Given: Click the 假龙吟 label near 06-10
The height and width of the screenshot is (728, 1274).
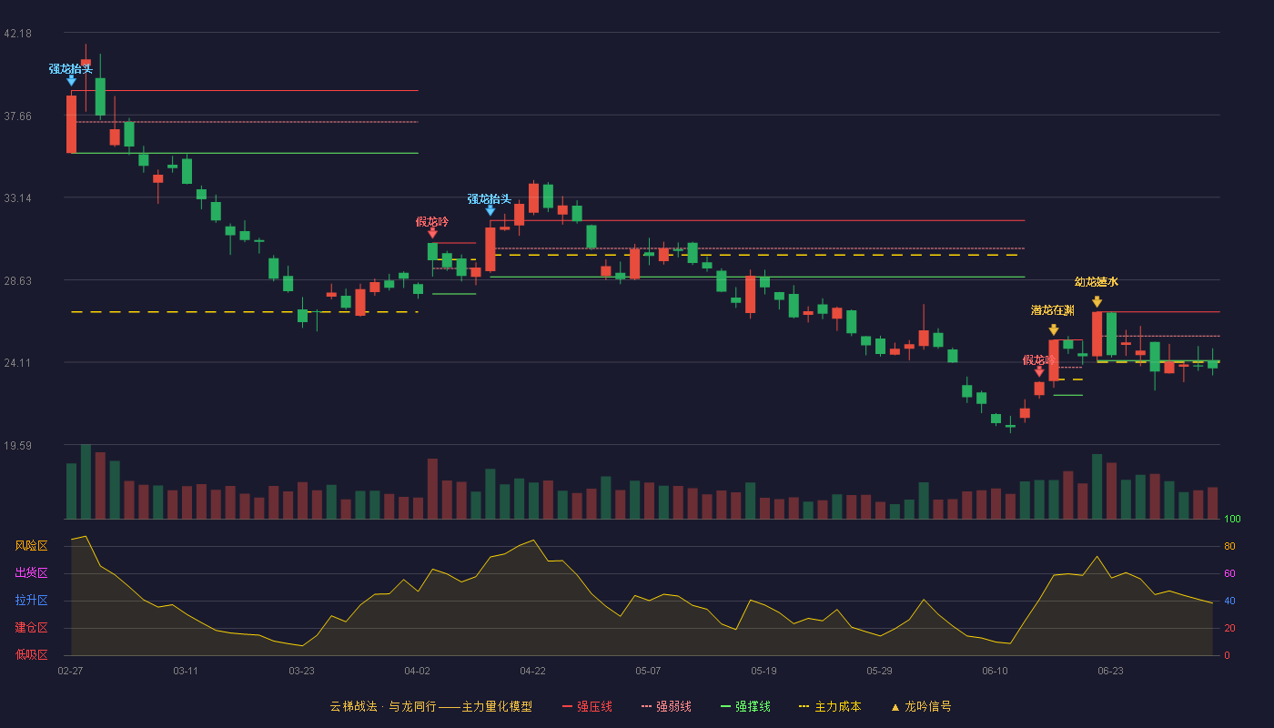Looking at the screenshot, I should (x=1039, y=360).
